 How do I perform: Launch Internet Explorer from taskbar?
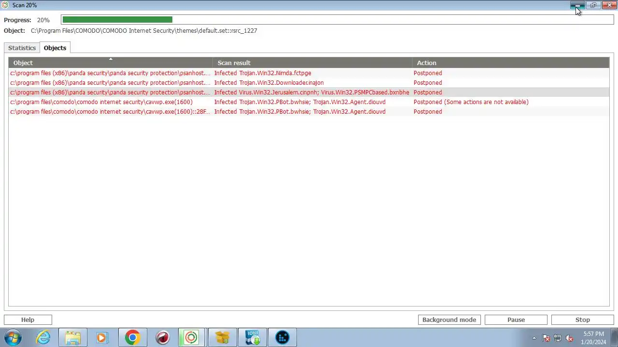pyautogui.click(x=43, y=337)
